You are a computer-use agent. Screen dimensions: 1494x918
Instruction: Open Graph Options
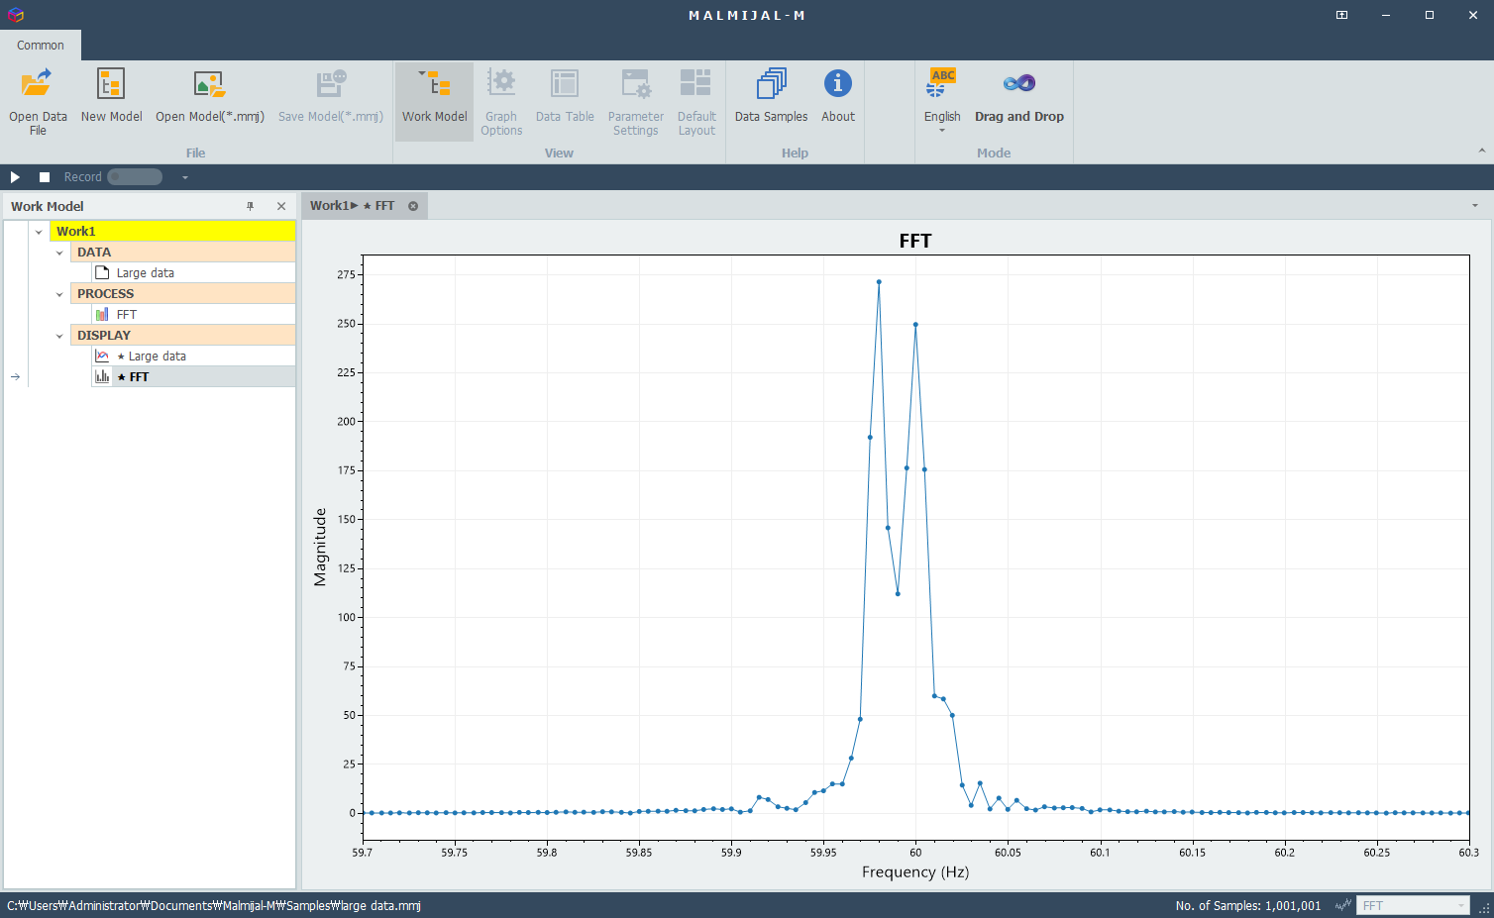tap(501, 100)
